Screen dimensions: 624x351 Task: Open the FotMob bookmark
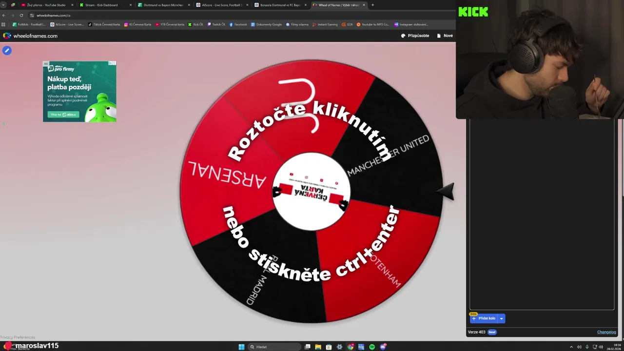29,24
